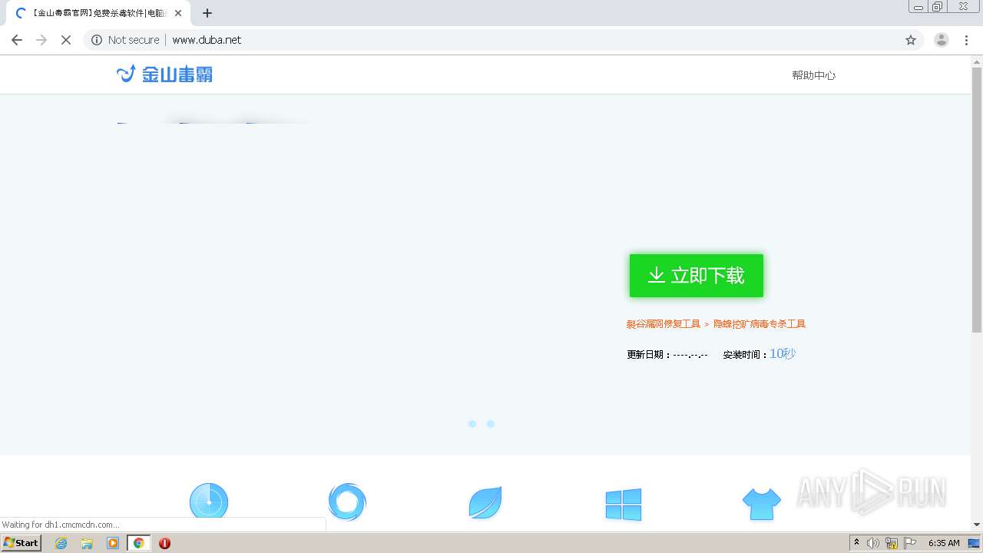This screenshot has width=983, height=553.
Task: Select the first carousel dot indicator
Action: tap(472, 424)
